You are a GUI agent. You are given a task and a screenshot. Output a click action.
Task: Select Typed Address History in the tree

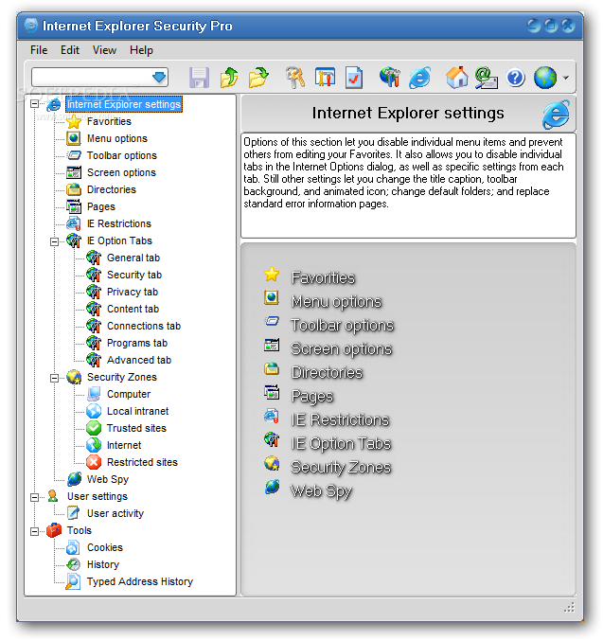coord(140,582)
